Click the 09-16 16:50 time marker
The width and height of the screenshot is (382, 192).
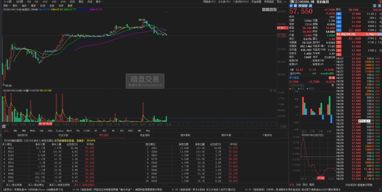click(46, 124)
